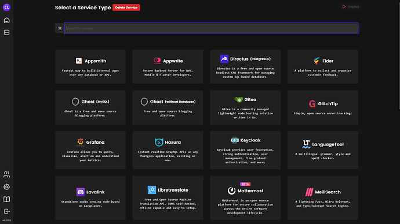
Task: Click the Libretranslate logo icon
Action: tap(152, 190)
